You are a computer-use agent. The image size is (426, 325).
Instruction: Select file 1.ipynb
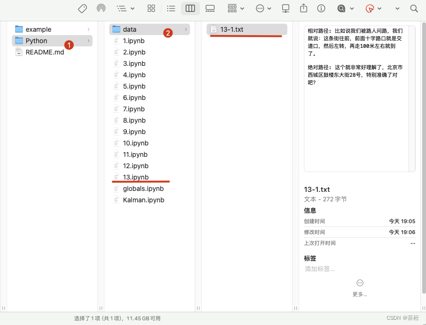150,41
